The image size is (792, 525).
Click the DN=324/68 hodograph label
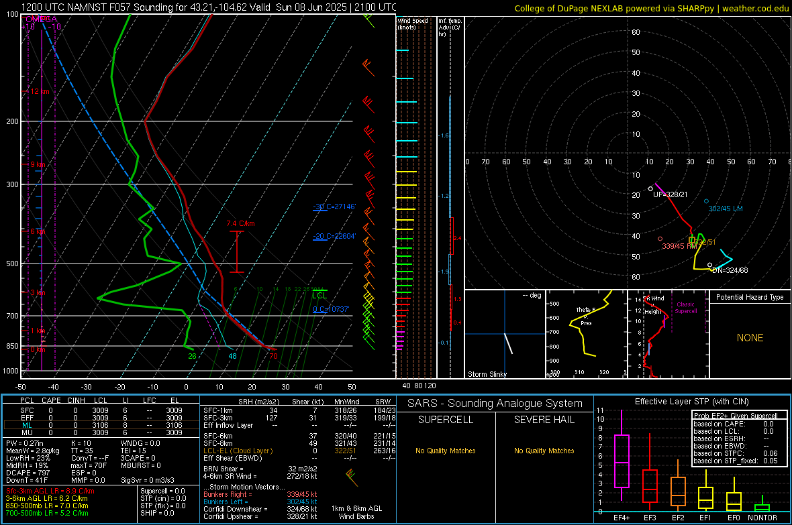pyautogui.click(x=730, y=270)
